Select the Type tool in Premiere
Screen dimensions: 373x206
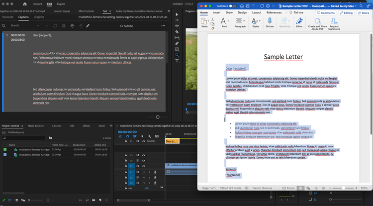point(177,61)
